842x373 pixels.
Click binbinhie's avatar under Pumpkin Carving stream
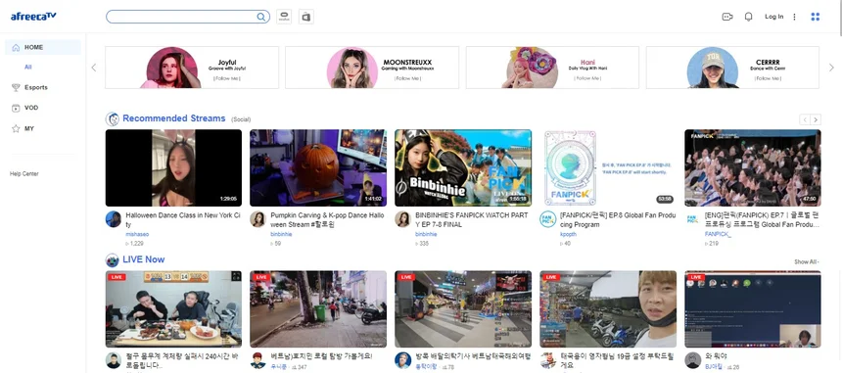[x=257, y=219]
